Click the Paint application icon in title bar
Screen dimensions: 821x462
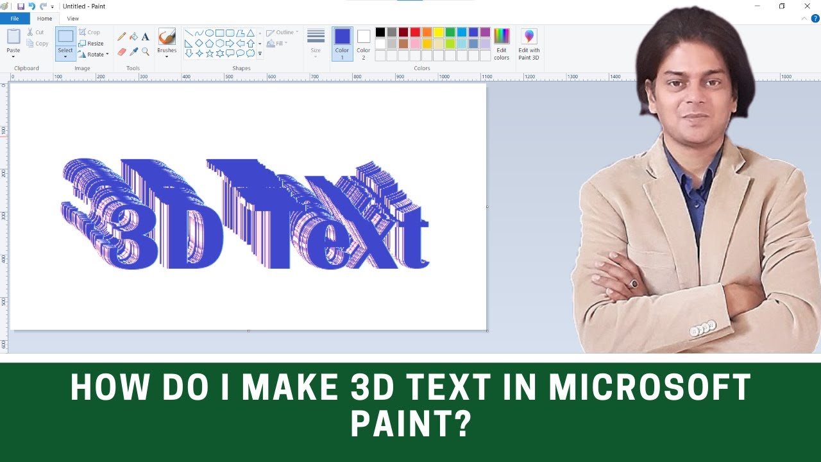[x=4, y=6]
